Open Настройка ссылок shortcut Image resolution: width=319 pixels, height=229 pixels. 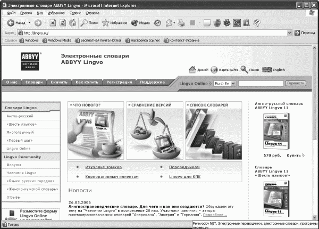[142, 40]
